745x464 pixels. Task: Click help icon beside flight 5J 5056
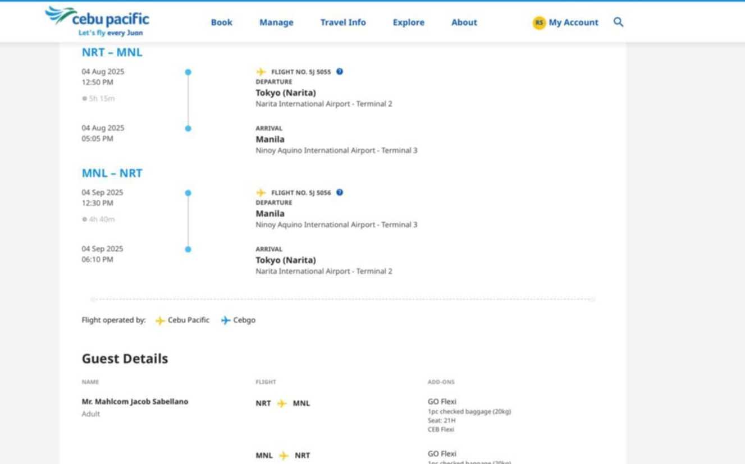click(340, 192)
